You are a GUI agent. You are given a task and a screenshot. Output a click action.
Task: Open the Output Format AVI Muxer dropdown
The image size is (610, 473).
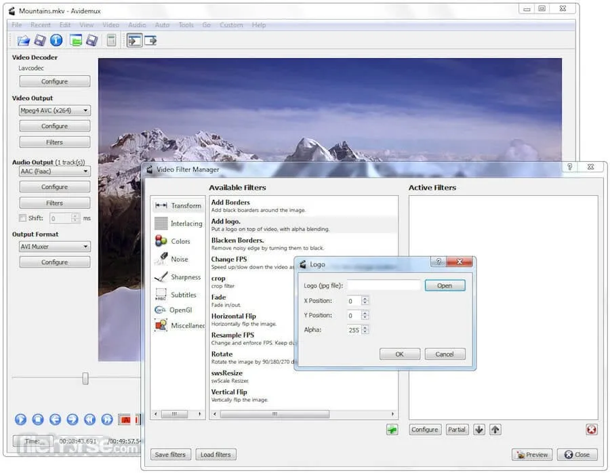(x=54, y=247)
